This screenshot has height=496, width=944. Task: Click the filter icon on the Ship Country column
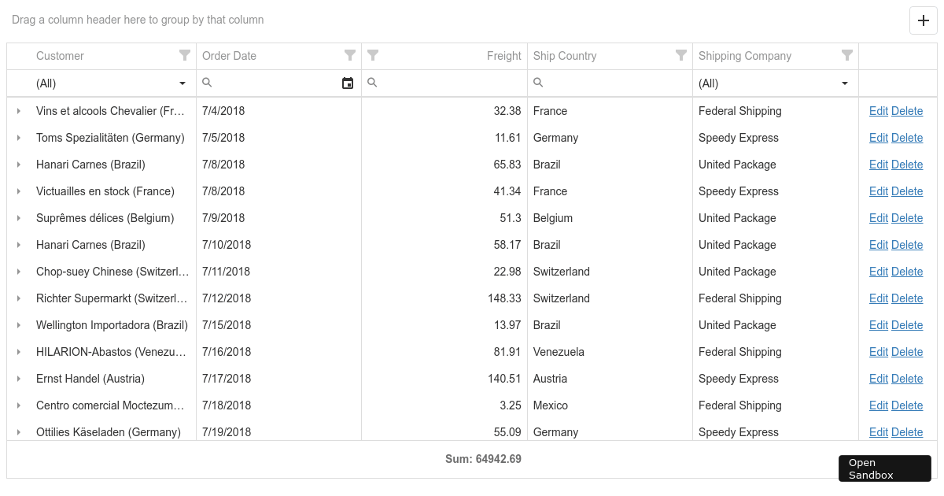pos(681,56)
